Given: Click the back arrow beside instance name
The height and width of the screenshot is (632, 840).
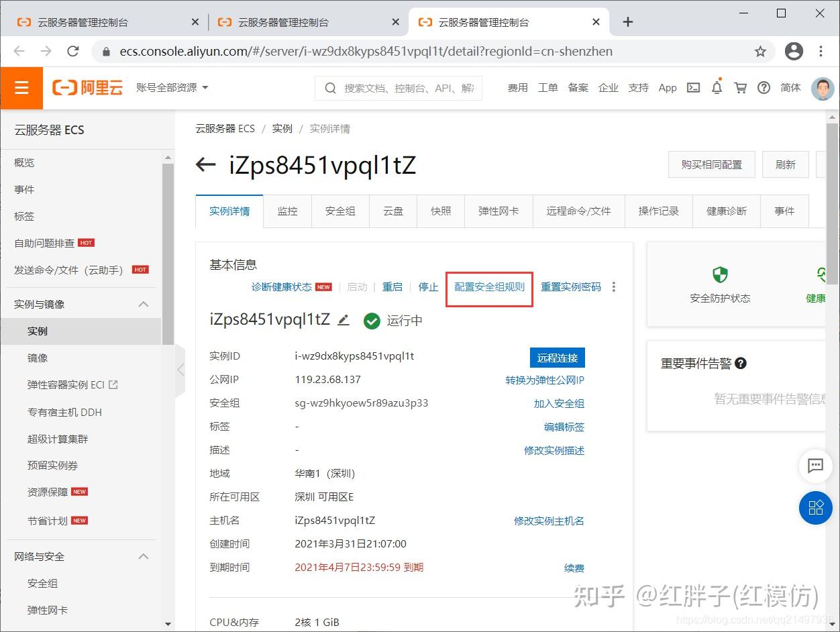Looking at the screenshot, I should 205,165.
